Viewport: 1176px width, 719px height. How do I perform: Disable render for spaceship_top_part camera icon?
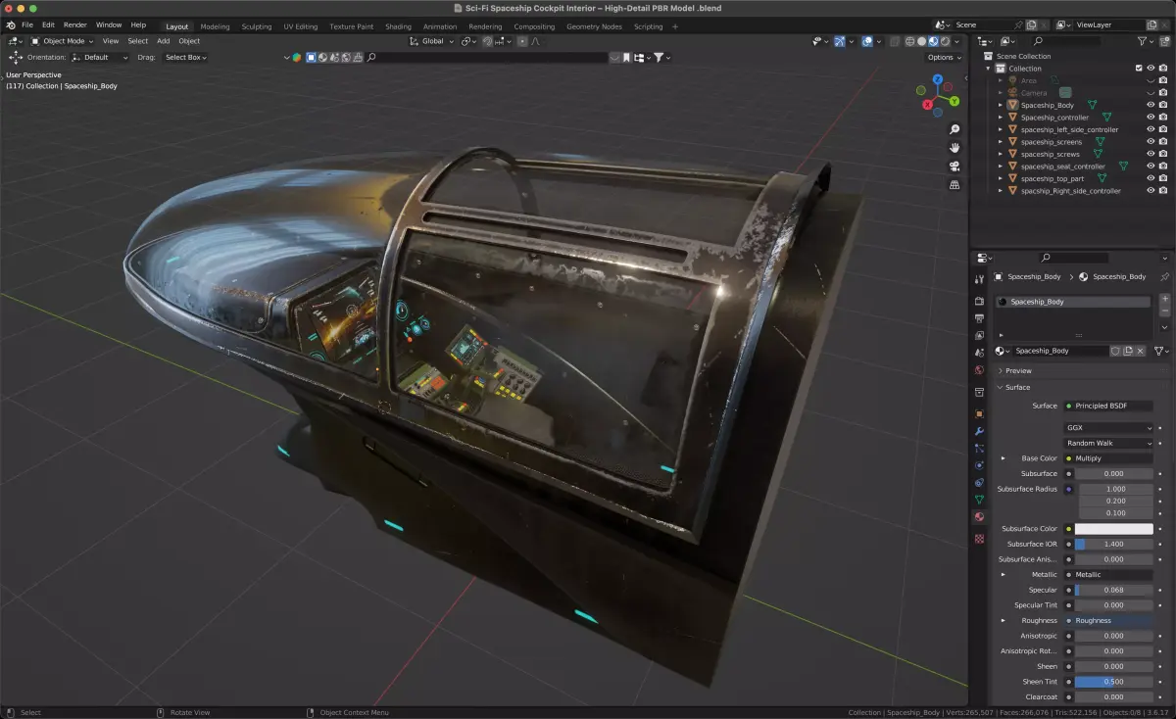pyautogui.click(x=1163, y=178)
